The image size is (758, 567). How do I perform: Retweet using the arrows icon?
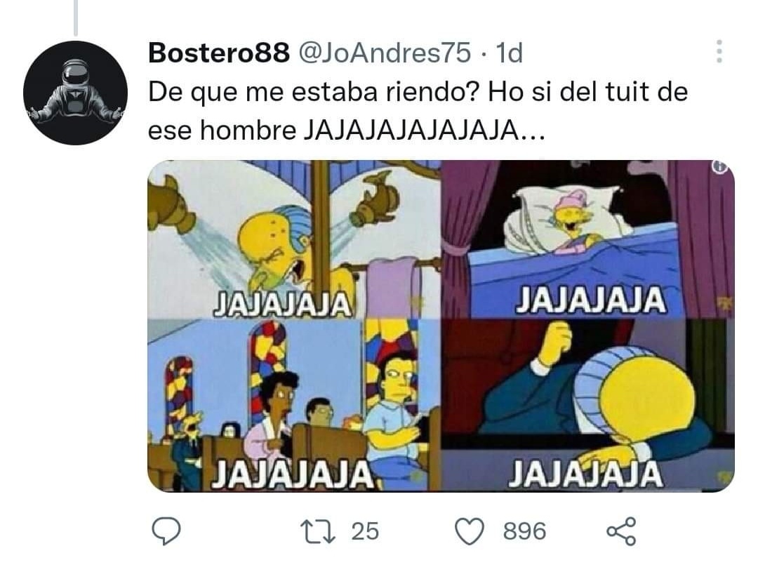[x=317, y=531]
